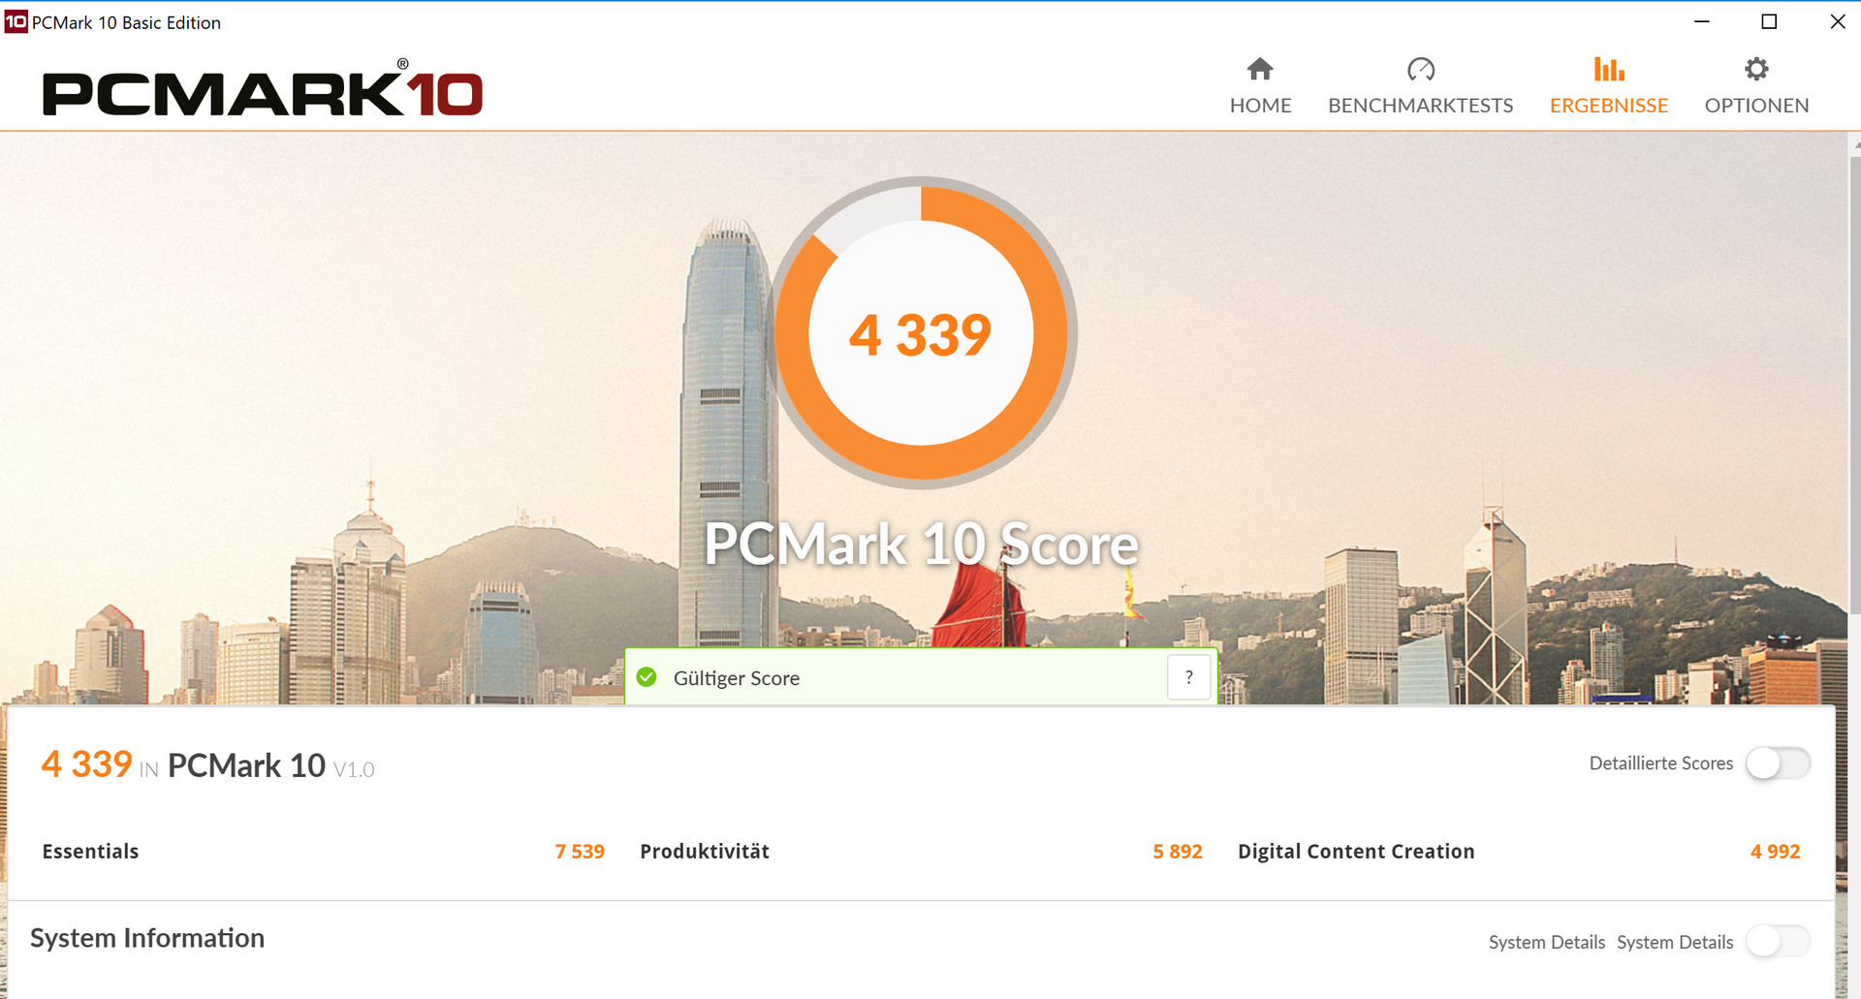Close the PCMark 10 window
Viewport: 1861px width, 999px height.
click(1838, 21)
